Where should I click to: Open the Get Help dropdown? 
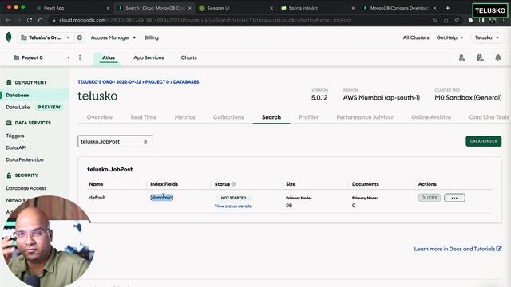[450, 37]
